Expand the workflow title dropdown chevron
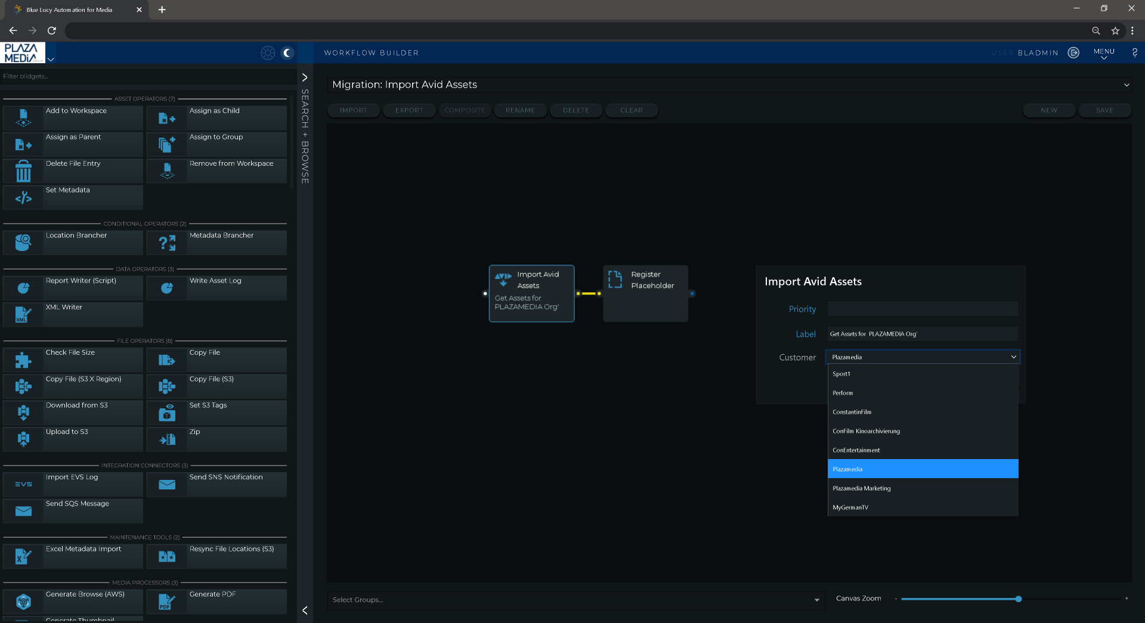 [x=1127, y=85]
